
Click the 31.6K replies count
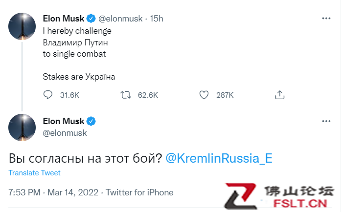tap(69, 95)
